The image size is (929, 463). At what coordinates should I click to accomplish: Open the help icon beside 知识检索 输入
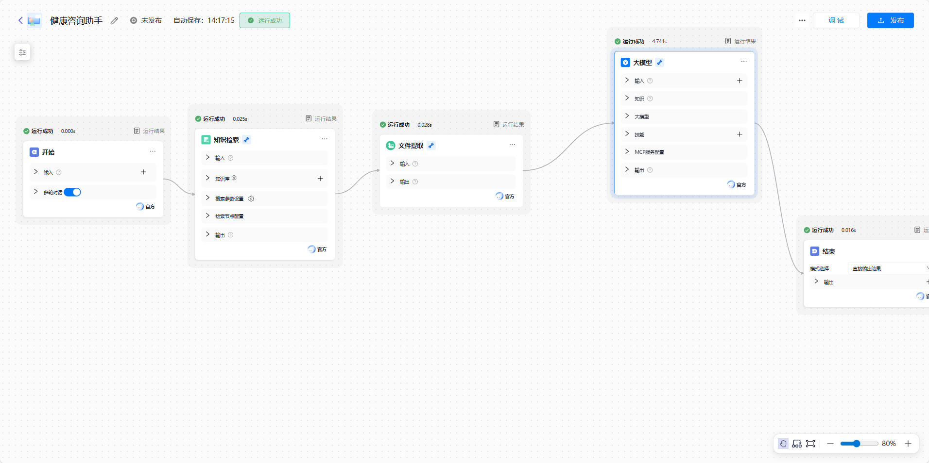(x=231, y=158)
